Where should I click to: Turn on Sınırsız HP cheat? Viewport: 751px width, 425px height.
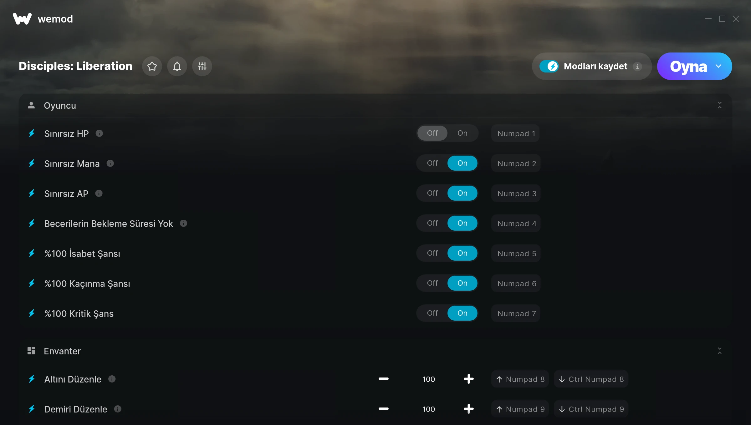click(462, 133)
